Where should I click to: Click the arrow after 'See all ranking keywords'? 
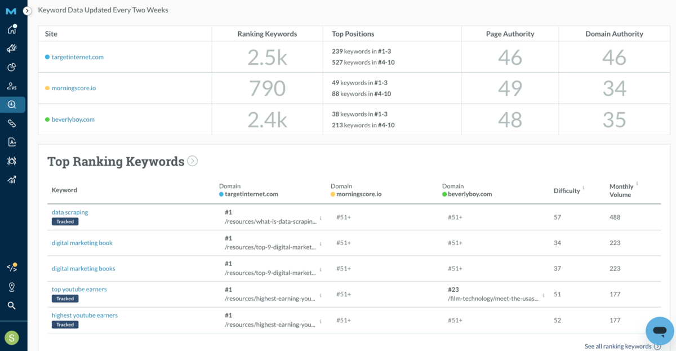pos(657,346)
